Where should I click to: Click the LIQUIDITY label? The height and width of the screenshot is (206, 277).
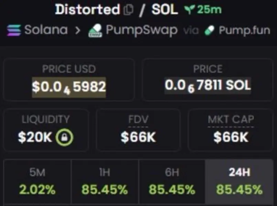point(45,119)
